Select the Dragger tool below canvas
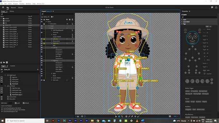The width and height of the screenshot is (219, 123). (126, 117)
